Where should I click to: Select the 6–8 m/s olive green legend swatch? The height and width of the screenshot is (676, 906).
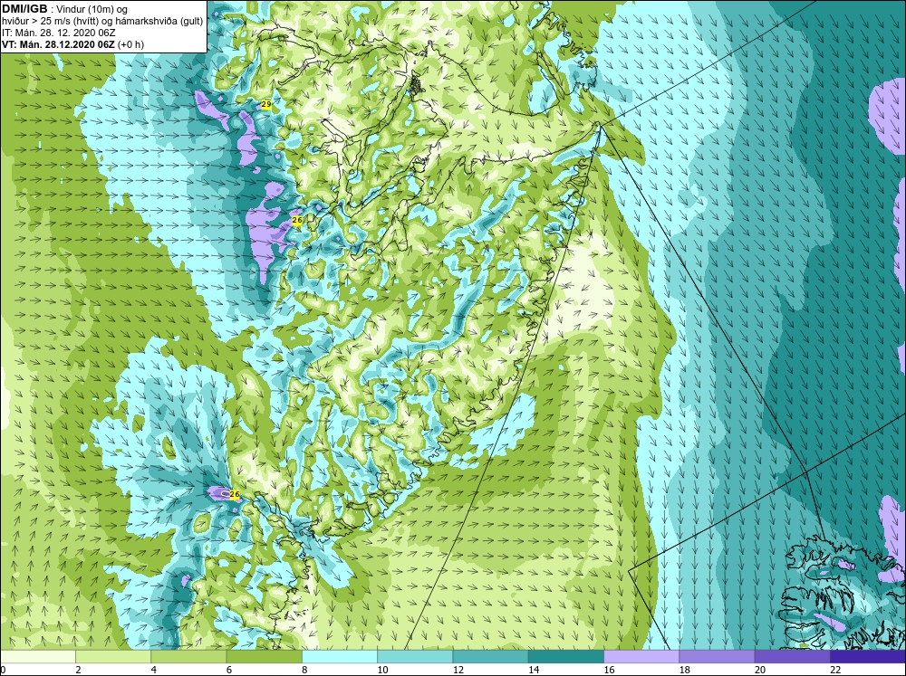click(x=264, y=656)
